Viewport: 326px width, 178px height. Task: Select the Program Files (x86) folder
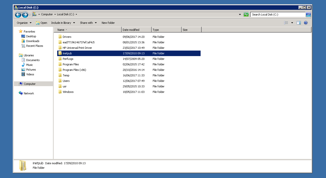coord(74,70)
